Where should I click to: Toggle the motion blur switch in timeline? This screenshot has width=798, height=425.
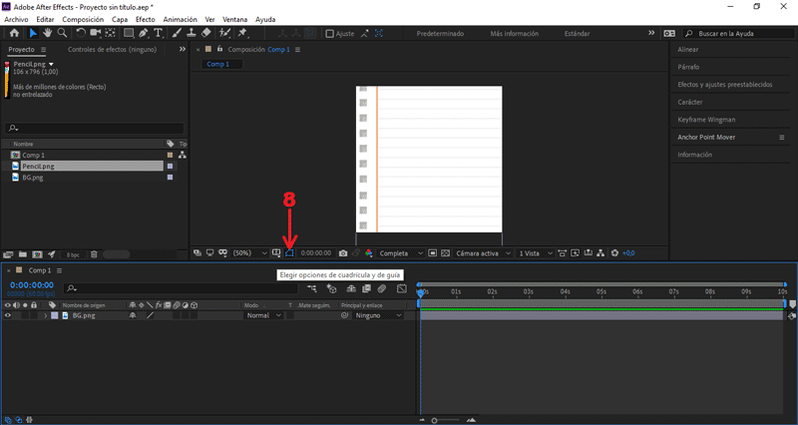coord(382,288)
